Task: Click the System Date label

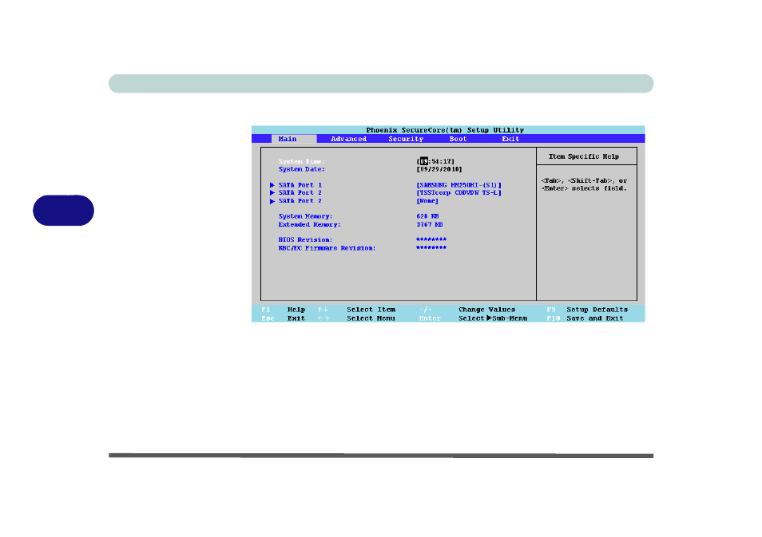Action: 301,169
